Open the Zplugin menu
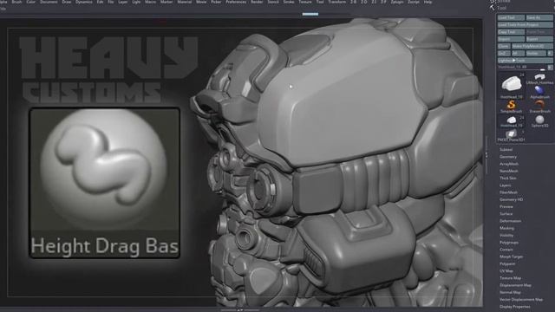555x312 pixels. click(x=397, y=2)
